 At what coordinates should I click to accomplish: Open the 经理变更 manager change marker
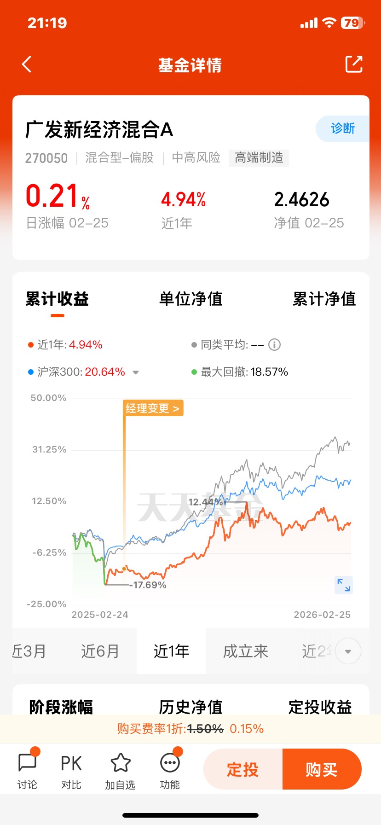[153, 408]
